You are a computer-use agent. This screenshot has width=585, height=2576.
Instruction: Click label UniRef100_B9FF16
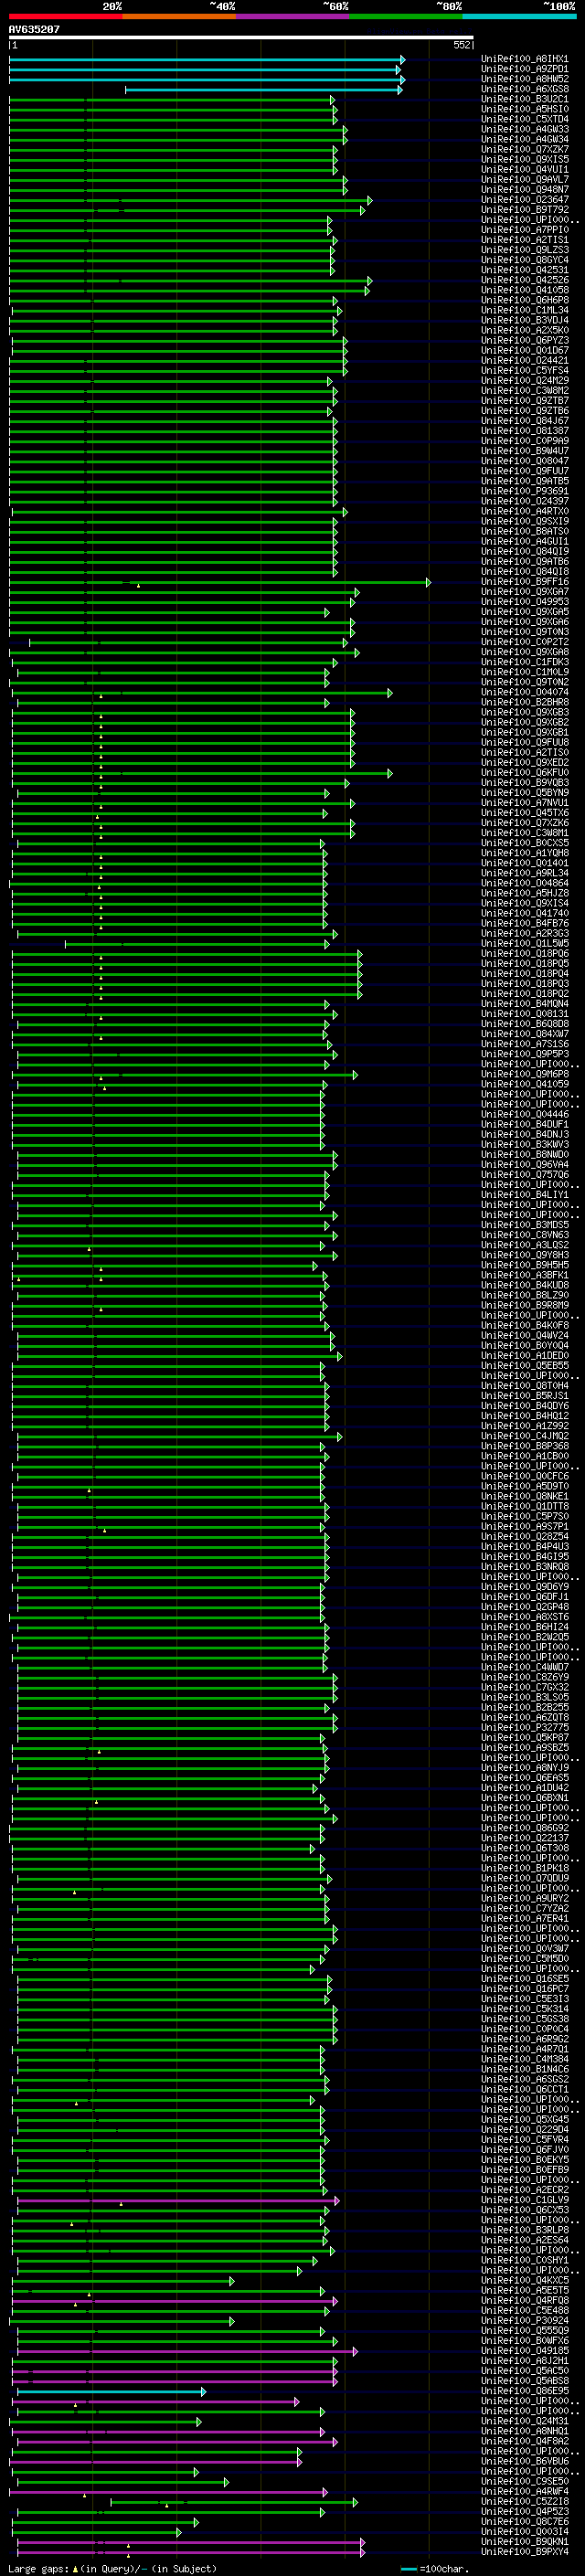(525, 582)
